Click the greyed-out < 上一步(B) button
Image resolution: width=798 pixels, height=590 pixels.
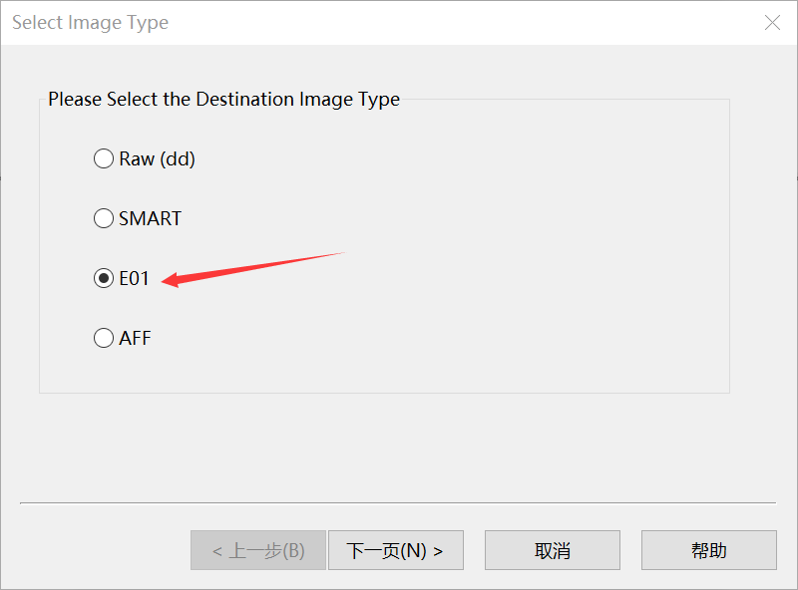click(x=258, y=550)
